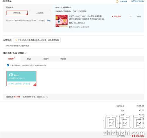Select the ¥5 coupon card
This screenshot has width=147, height=138.
[x=21, y=78]
